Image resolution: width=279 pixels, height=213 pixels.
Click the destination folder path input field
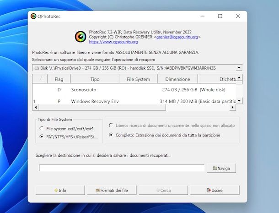(x=122, y=168)
